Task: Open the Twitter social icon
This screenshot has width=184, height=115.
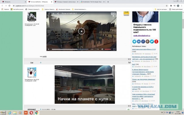Action: click(152, 41)
